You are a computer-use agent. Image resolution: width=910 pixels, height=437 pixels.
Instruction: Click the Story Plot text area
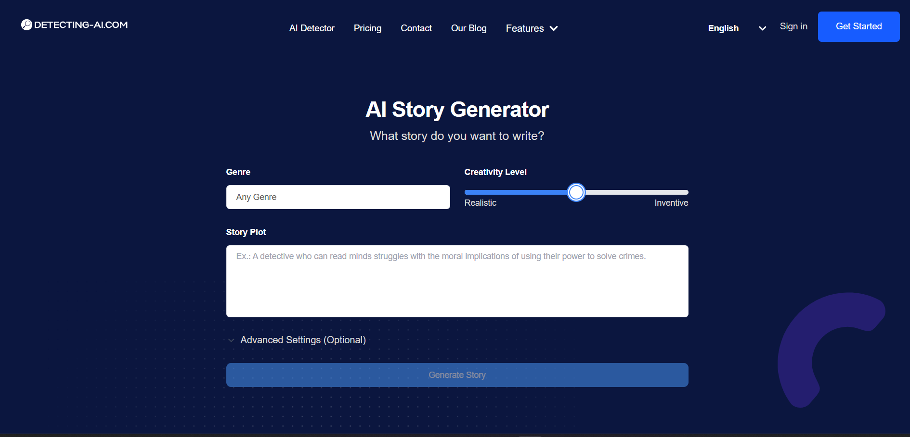point(457,281)
